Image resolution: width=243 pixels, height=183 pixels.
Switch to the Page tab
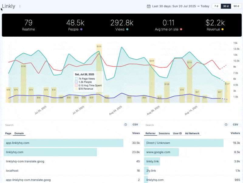[8, 133]
